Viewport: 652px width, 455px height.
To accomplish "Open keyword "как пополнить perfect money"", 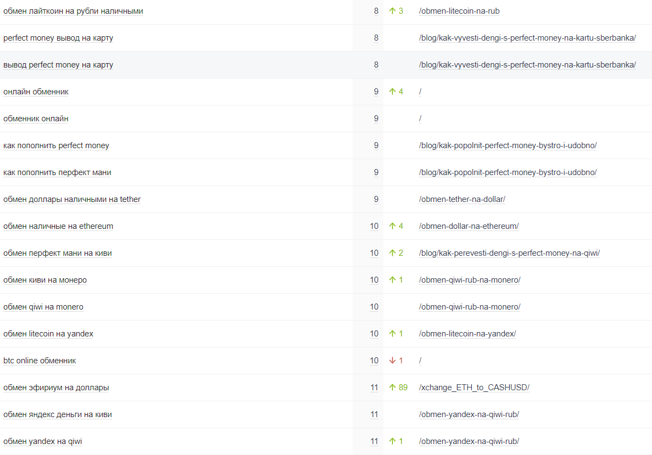I will click(56, 145).
